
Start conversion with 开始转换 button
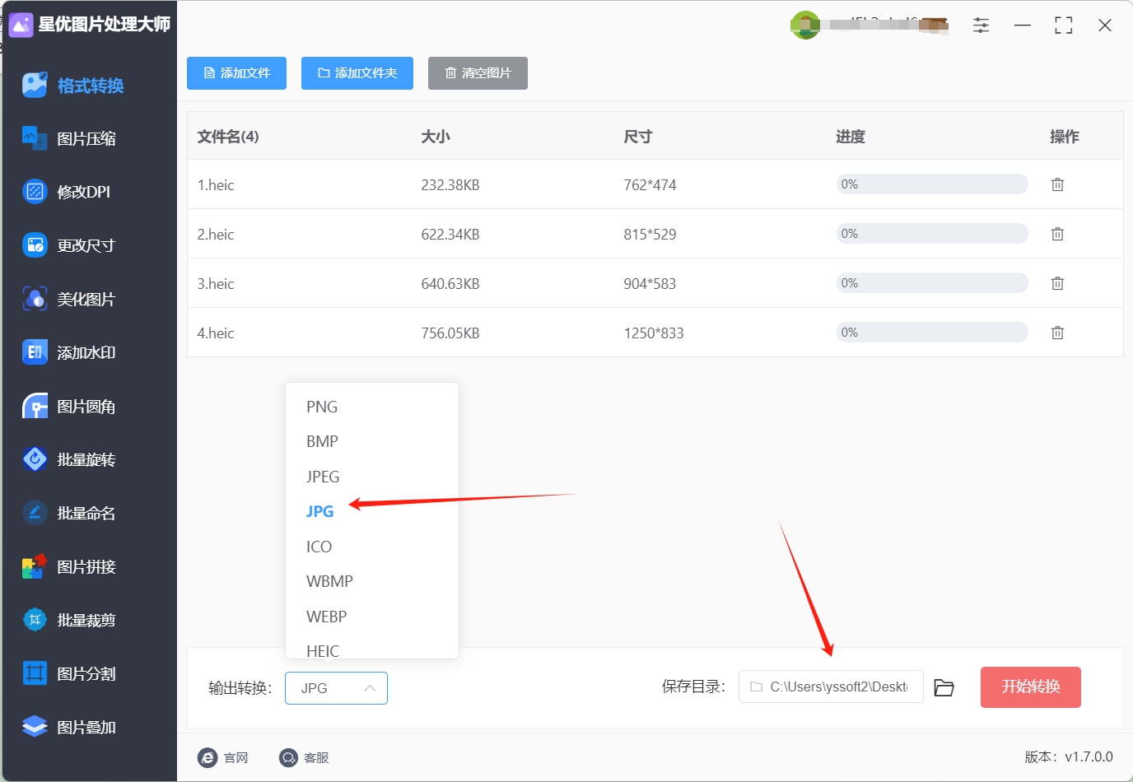click(x=1030, y=687)
